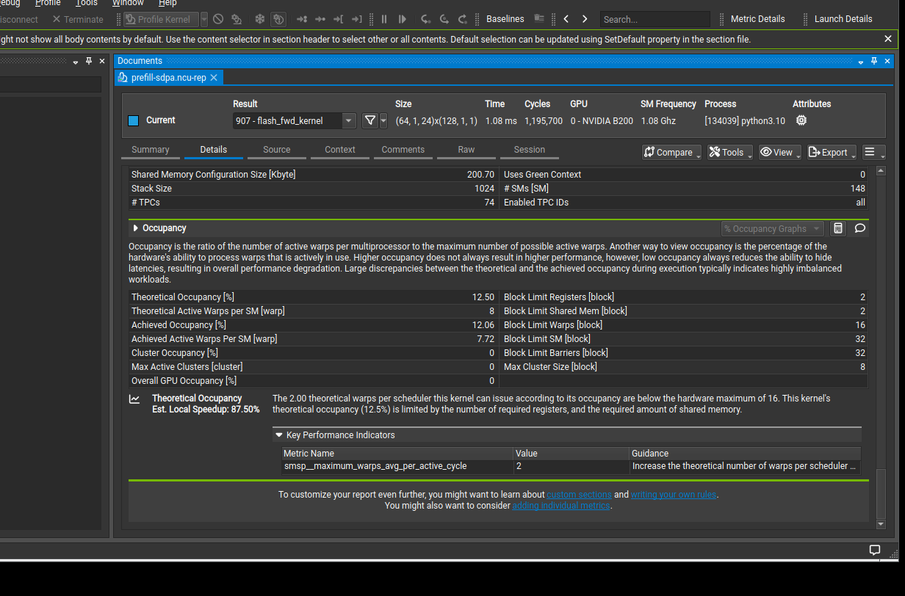905x596 pixels.
Task: Switch to the Session tab
Action: tap(530, 150)
